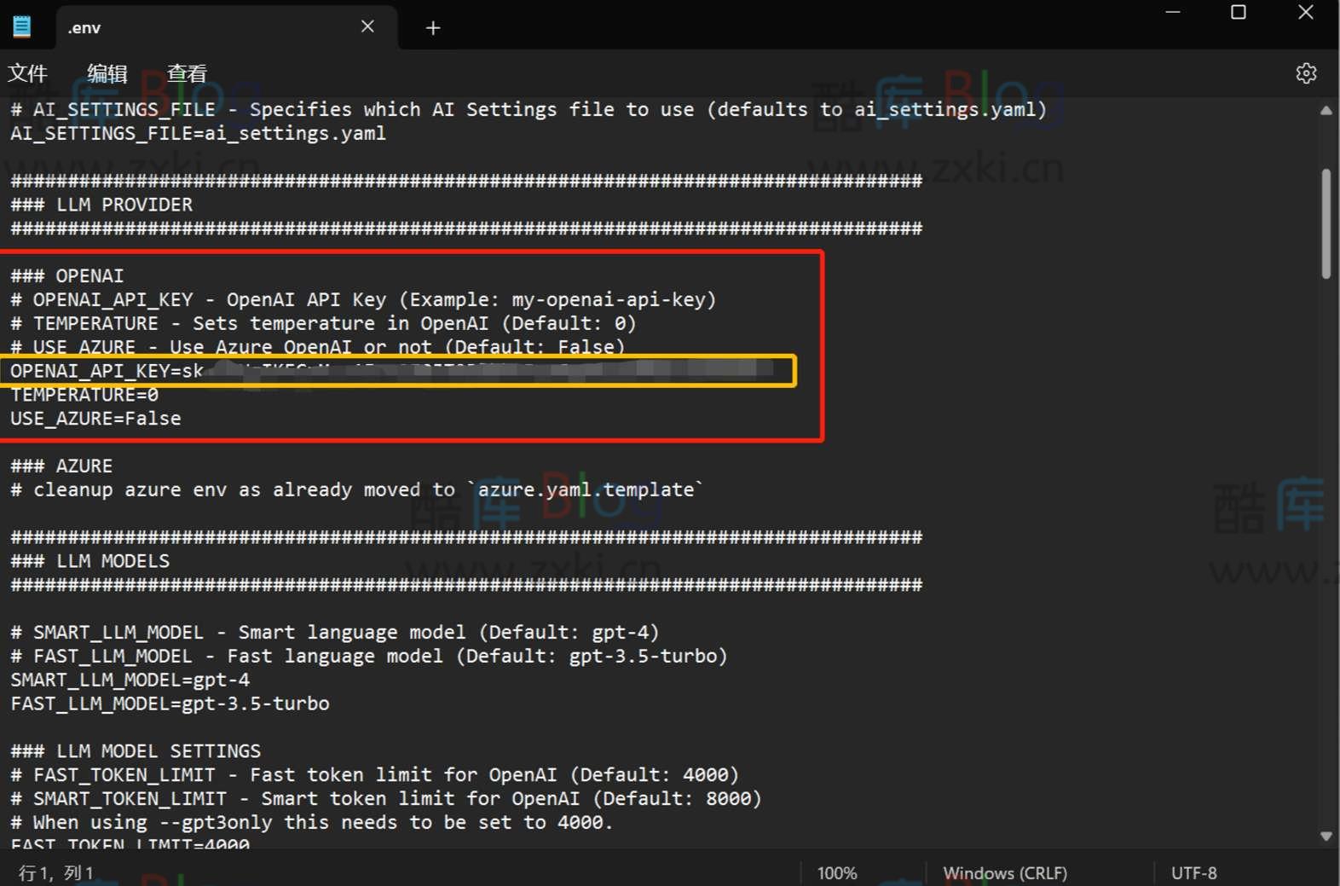The height and width of the screenshot is (886, 1340).
Task: Click Windows (CRLF) line ending indicator
Action: 1005,873
